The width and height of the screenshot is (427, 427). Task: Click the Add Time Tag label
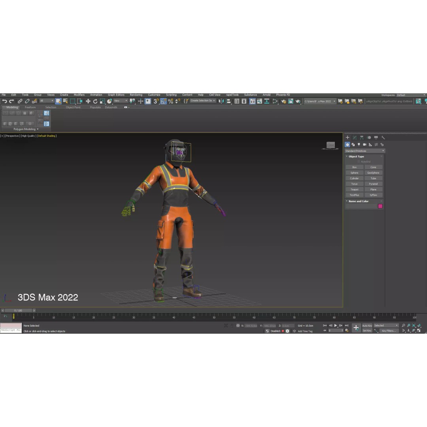click(305, 331)
